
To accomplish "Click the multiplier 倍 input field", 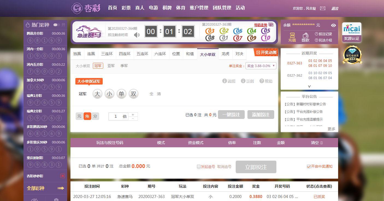I will click(x=118, y=116).
